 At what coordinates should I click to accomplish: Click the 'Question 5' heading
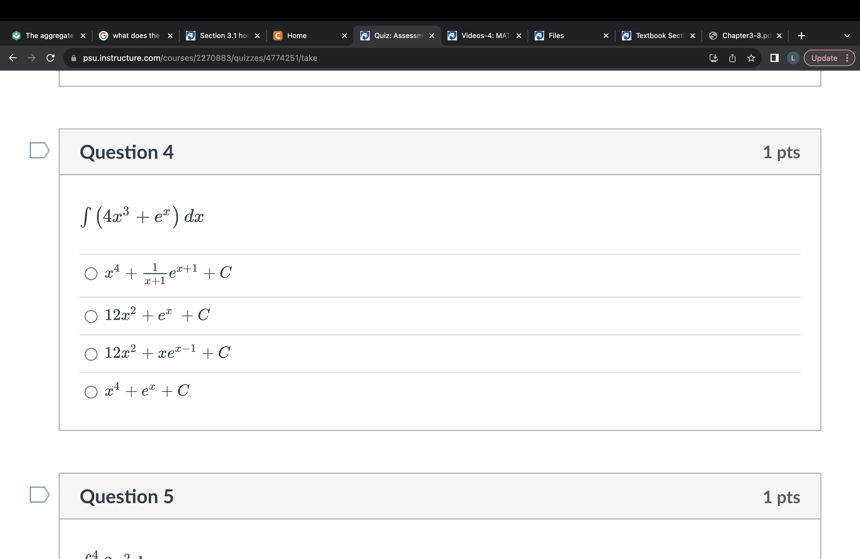click(x=126, y=496)
